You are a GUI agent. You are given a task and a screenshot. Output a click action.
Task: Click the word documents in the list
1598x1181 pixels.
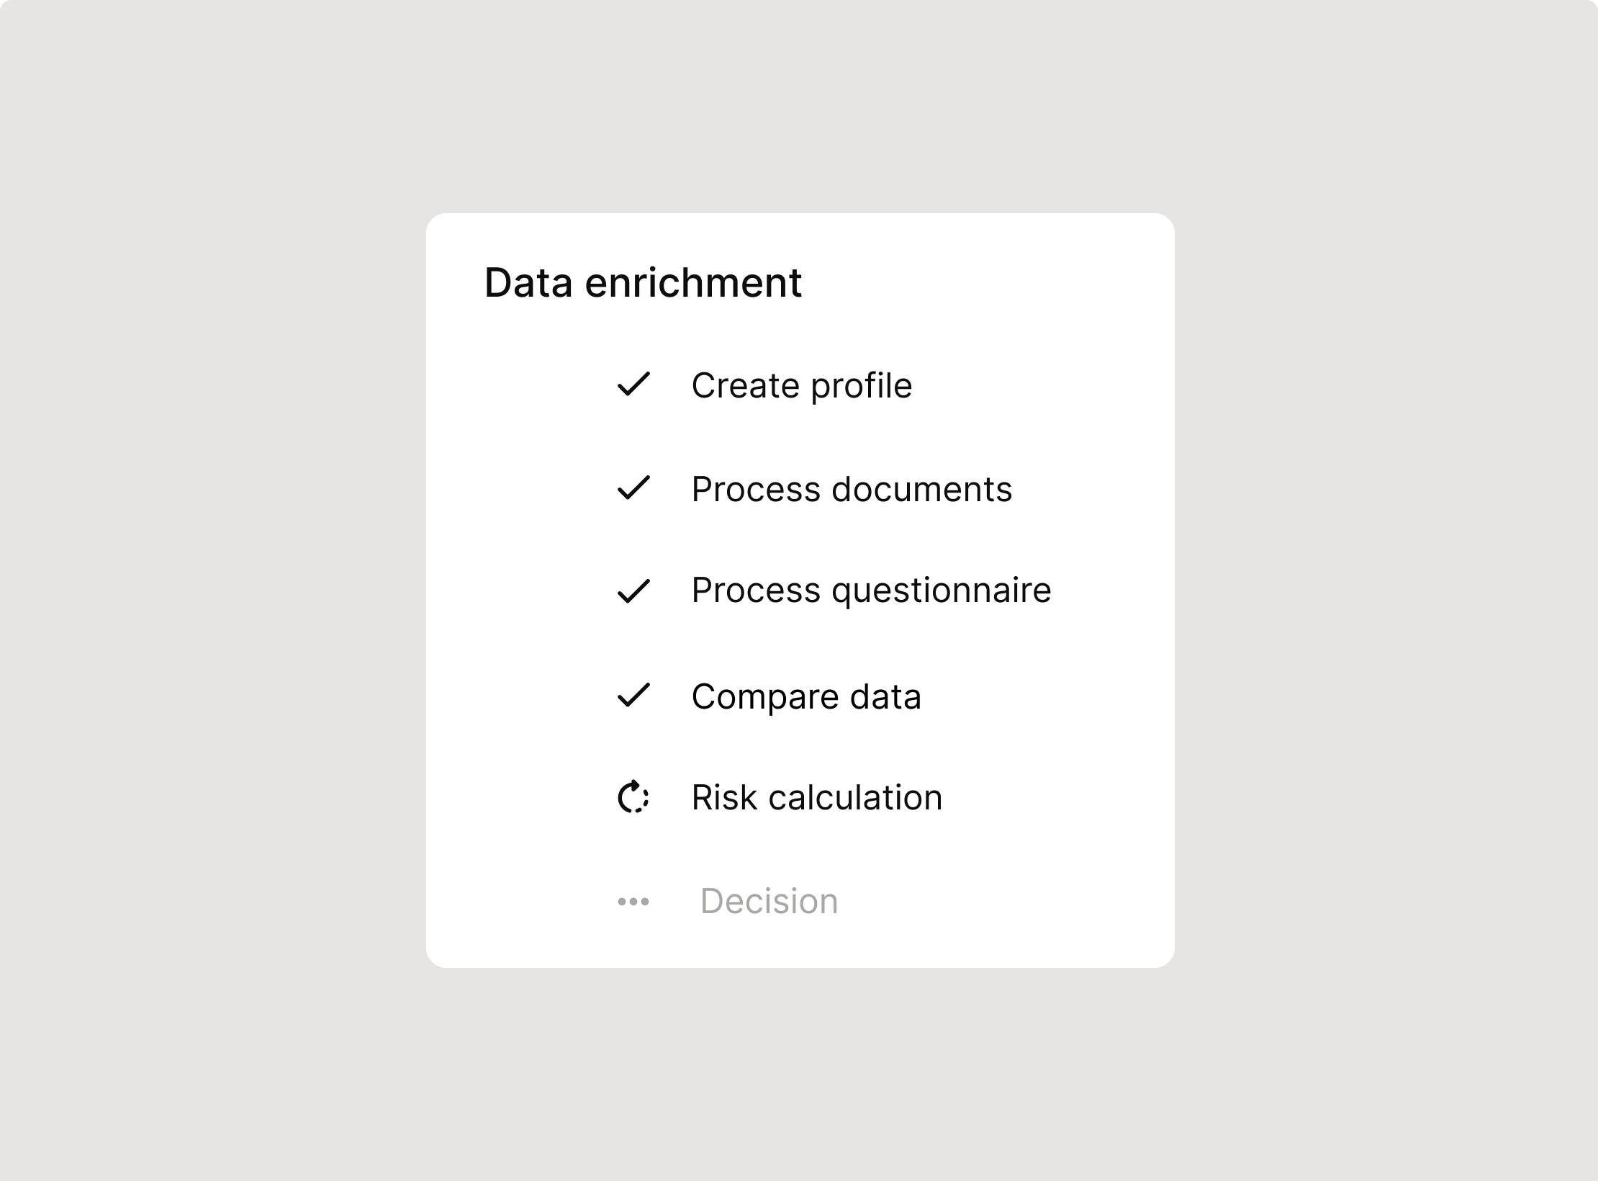tap(921, 490)
